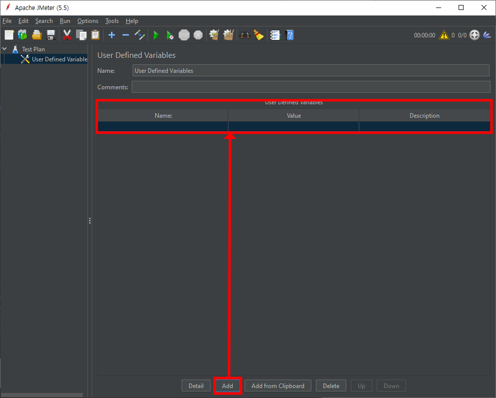This screenshot has height=398, width=496.
Task: Open Search with binoculars icon
Action: (245, 35)
